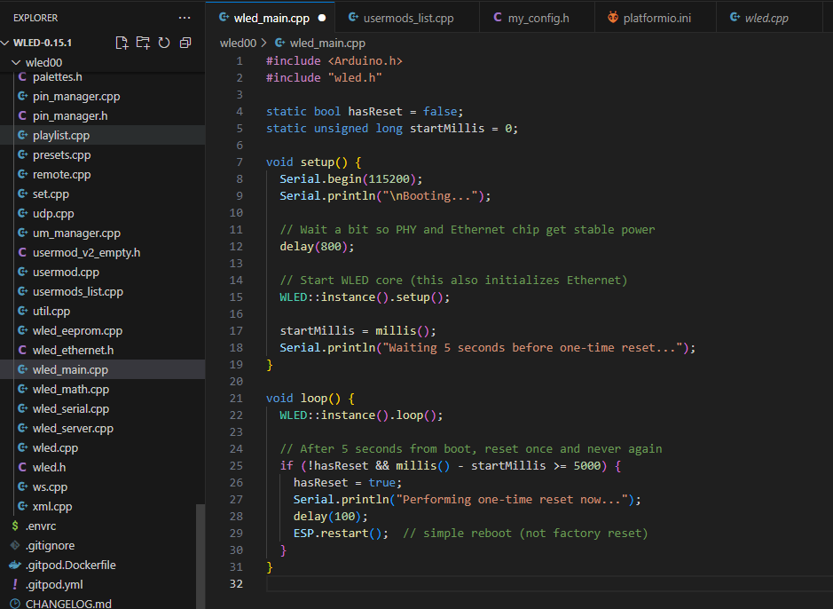Image resolution: width=833 pixels, height=609 pixels.
Task: Collapse the wled00 folder
Action: 16,62
